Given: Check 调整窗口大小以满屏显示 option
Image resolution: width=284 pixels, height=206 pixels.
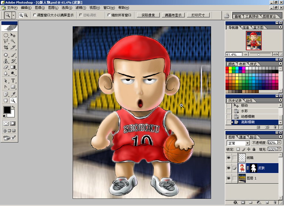Looking at the screenshot, I should 35,15.
